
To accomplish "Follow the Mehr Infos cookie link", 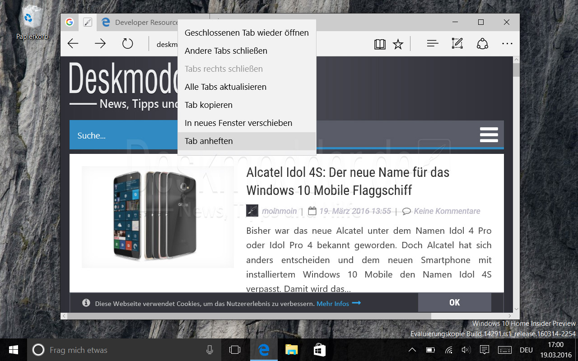I will (x=339, y=304).
